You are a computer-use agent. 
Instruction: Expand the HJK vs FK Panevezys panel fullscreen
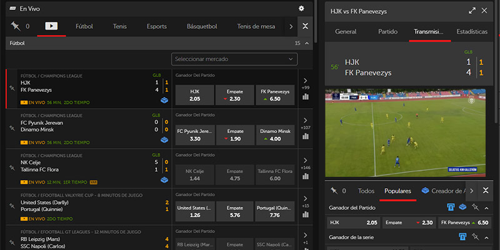pos(472,11)
